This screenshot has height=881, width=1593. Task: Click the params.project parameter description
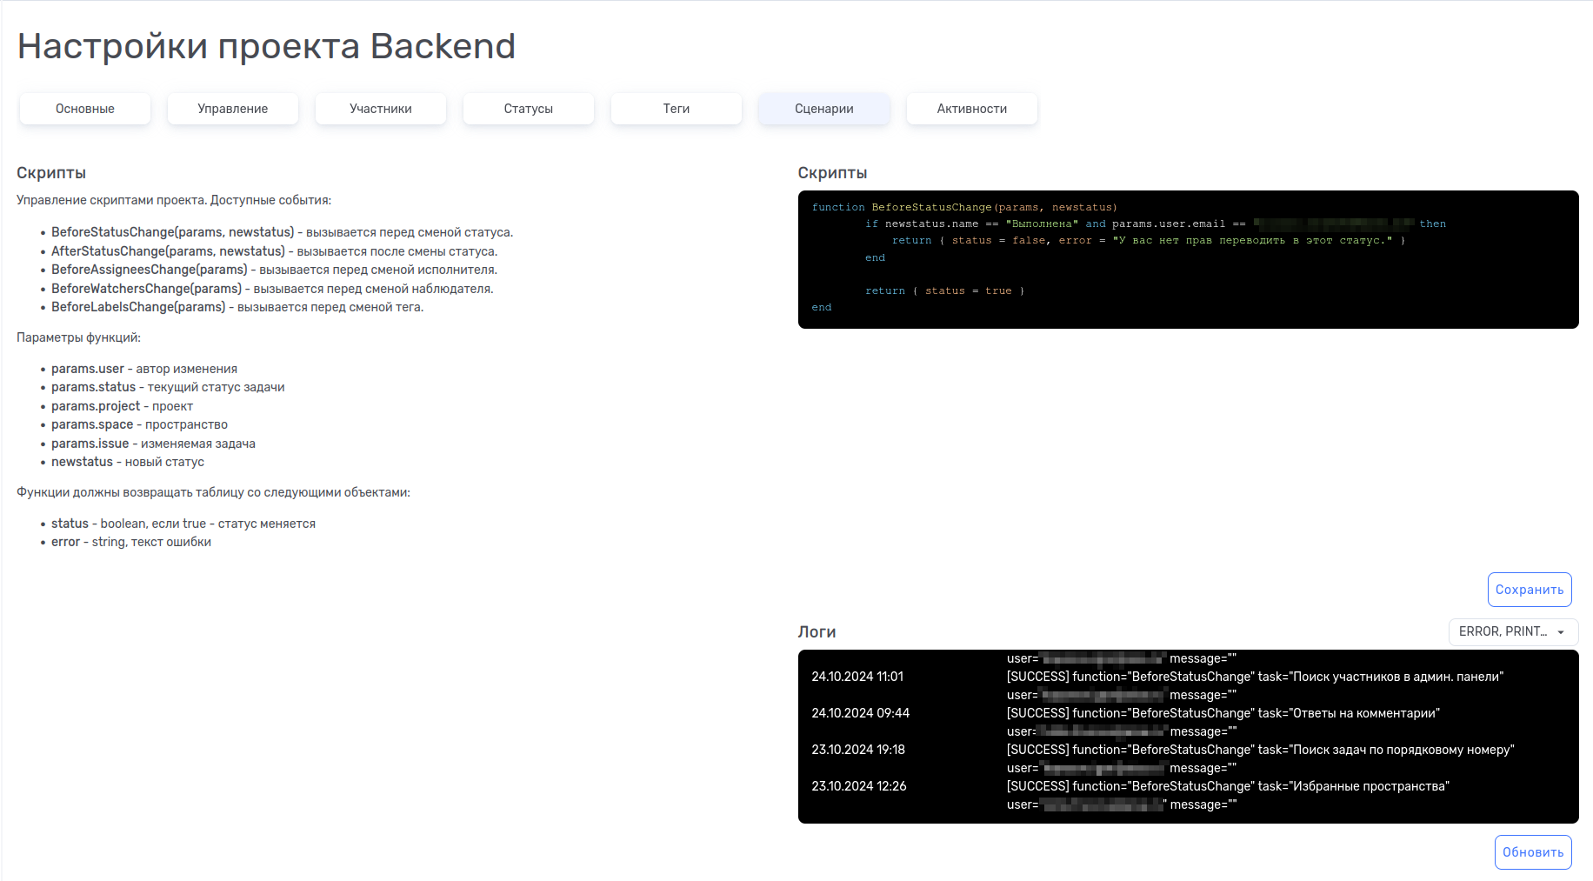[x=122, y=406]
